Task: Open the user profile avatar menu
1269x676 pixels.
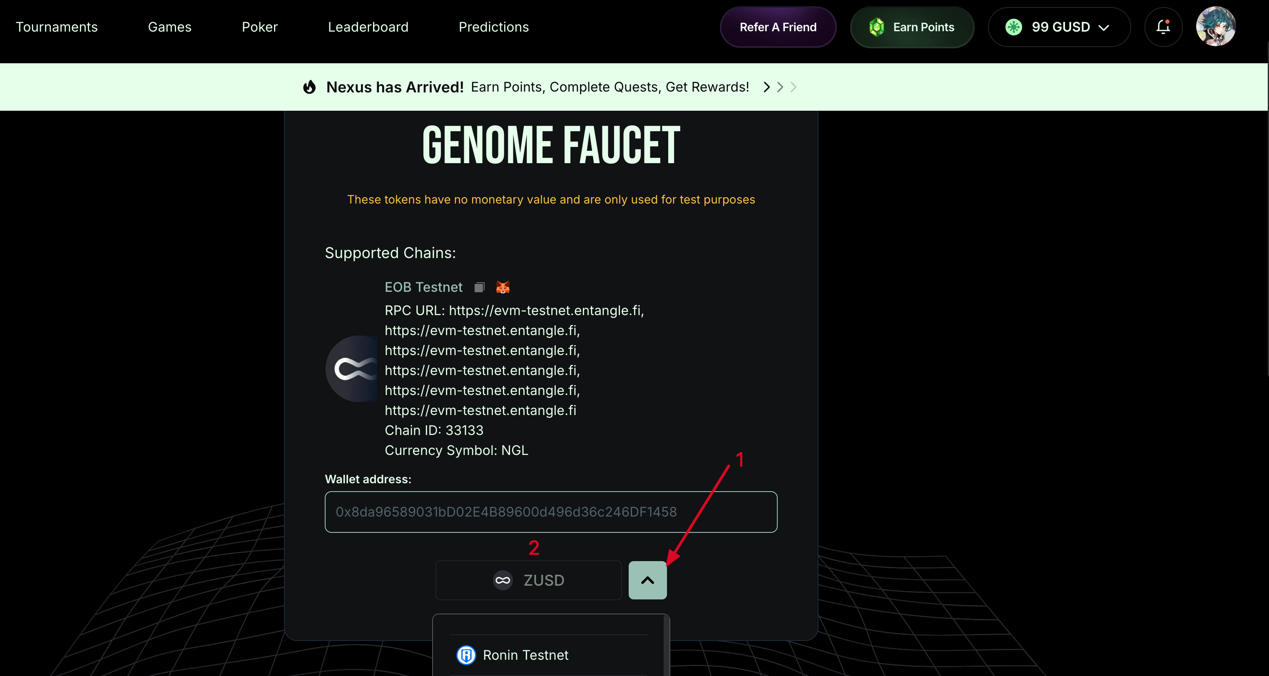Action: click(x=1216, y=27)
